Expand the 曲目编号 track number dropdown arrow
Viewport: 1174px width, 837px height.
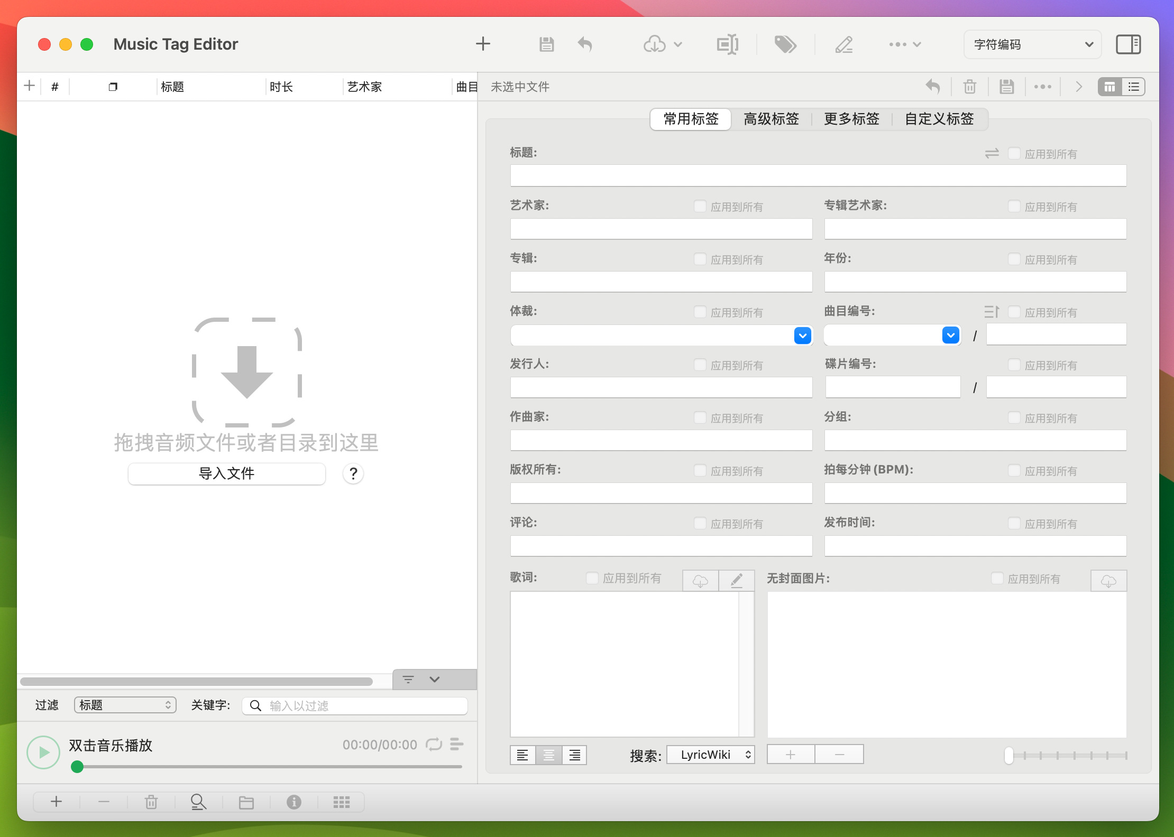click(950, 335)
